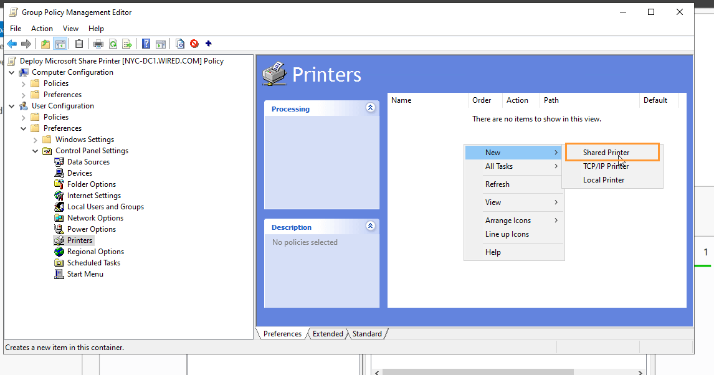Collapse the Control Panel Settings node

pyautogui.click(x=35, y=151)
